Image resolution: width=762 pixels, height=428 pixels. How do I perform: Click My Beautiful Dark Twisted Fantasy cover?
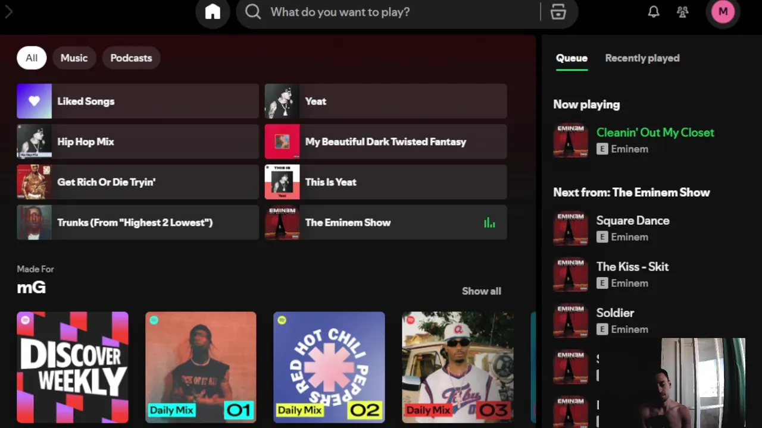pyautogui.click(x=282, y=141)
